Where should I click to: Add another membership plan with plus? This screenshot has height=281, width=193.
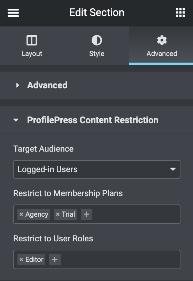pos(86,214)
